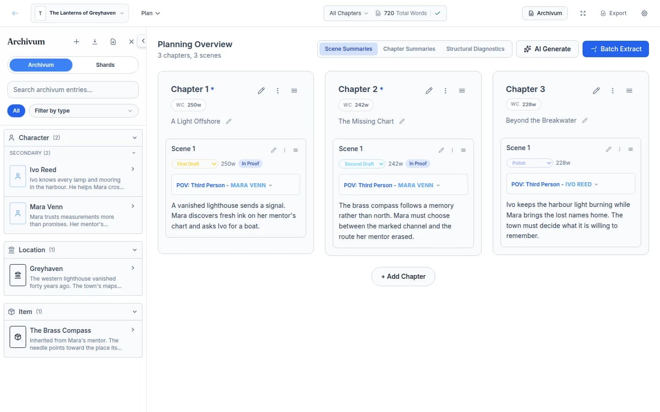Click the word count checkmark icon
The image size is (660, 412).
point(438,13)
